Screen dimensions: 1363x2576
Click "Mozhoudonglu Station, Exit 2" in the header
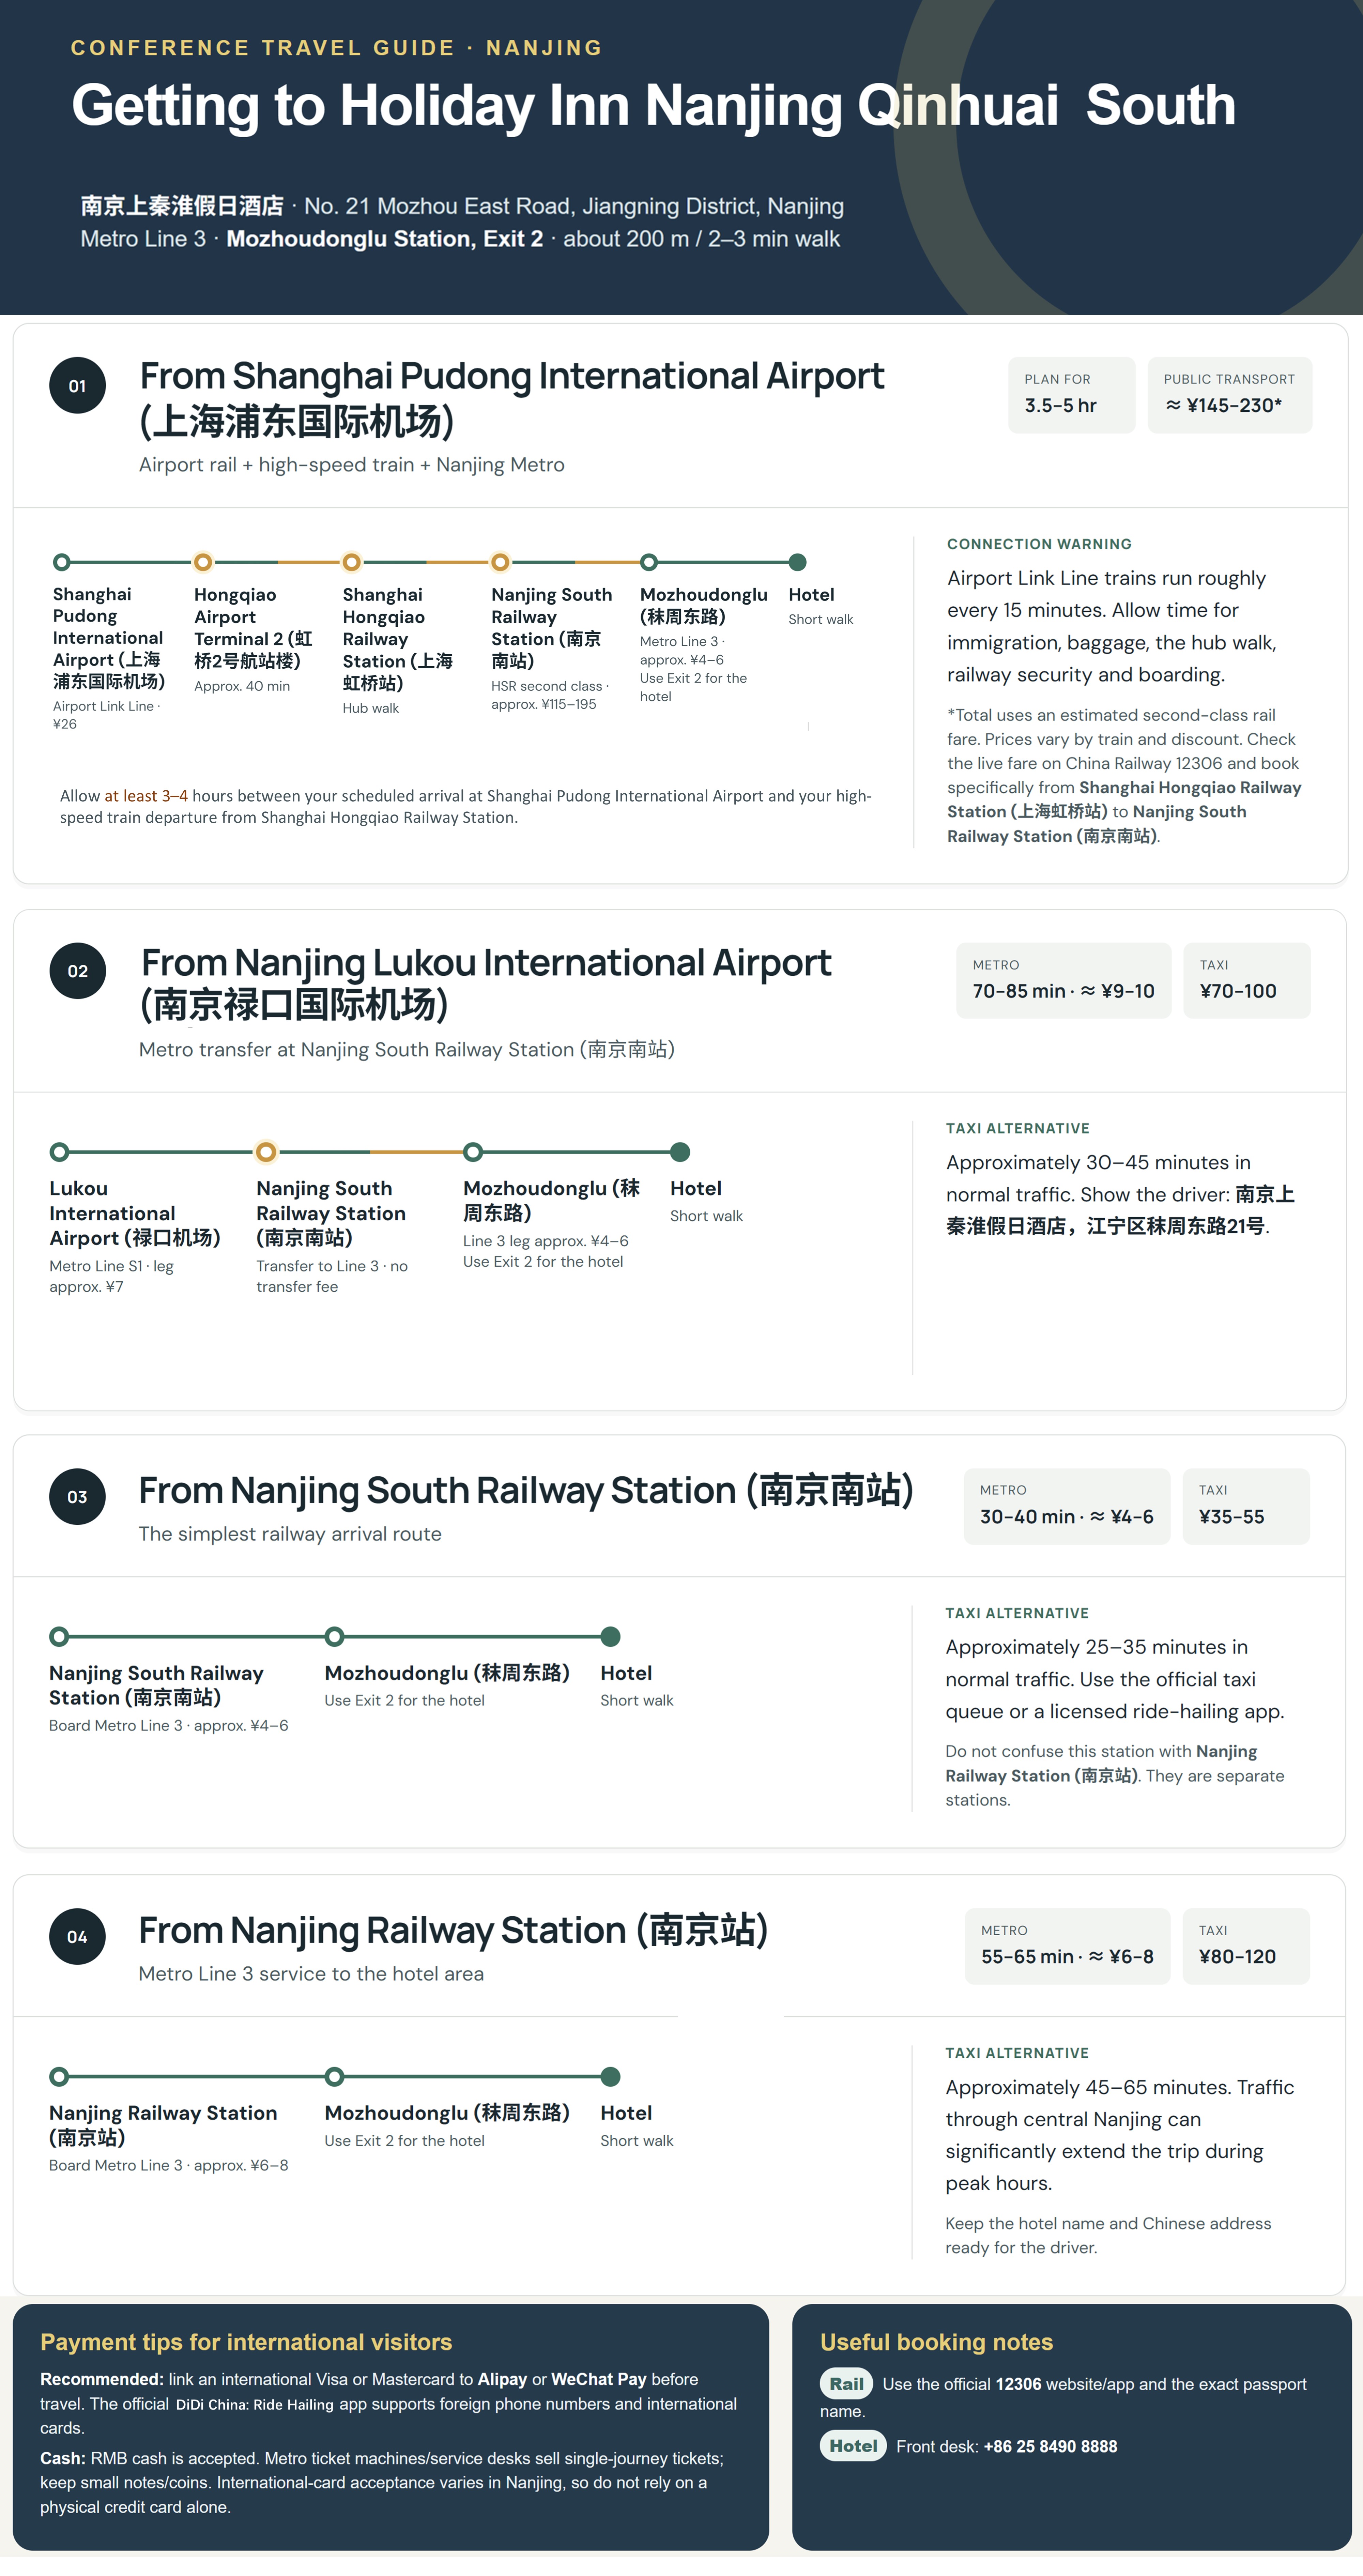pyautogui.click(x=385, y=239)
